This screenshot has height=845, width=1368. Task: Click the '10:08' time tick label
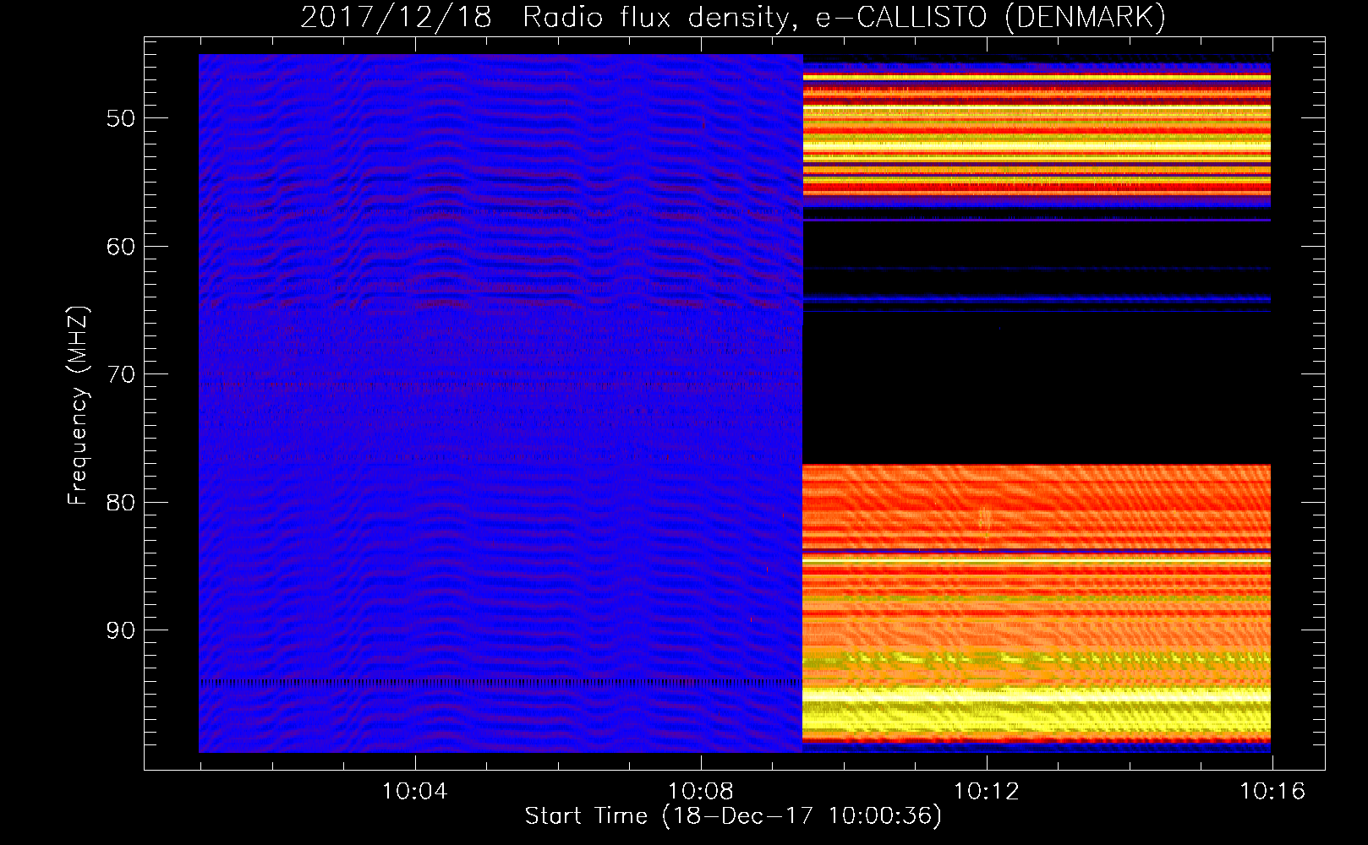tap(701, 792)
